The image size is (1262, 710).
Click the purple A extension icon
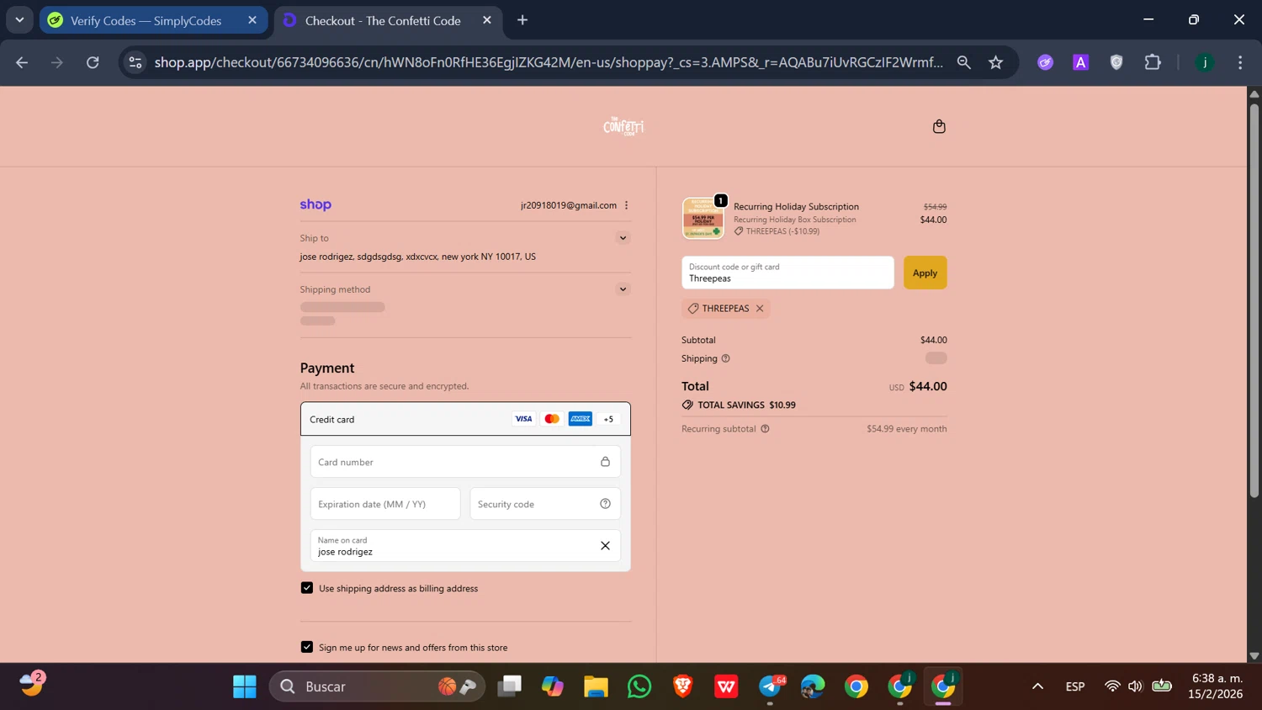coord(1081,62)
